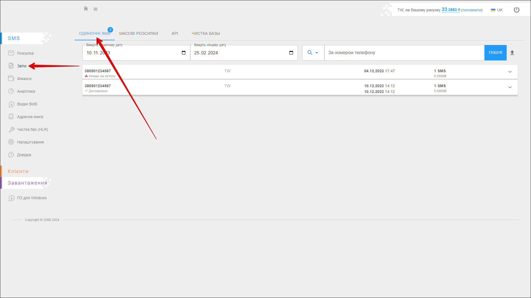Click the Пошук search button
531x298 pixels.
click(495, 53)
